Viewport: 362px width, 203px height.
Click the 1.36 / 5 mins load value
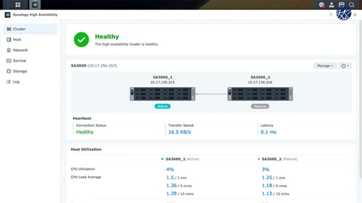coord(179,186)
